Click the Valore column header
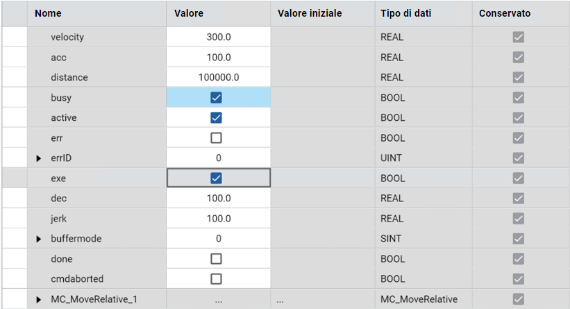The height and width of the screenshot is (309, 570). coord(189,13)
